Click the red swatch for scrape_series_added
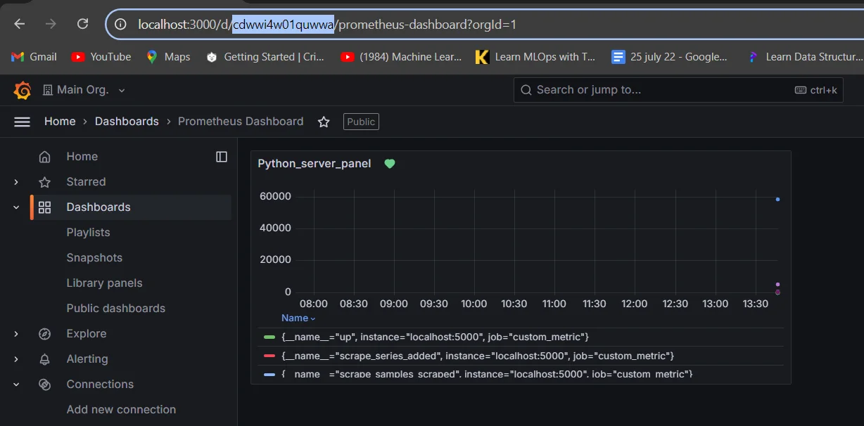This screenshot has width=864, height=426. [x=269, y=356]
